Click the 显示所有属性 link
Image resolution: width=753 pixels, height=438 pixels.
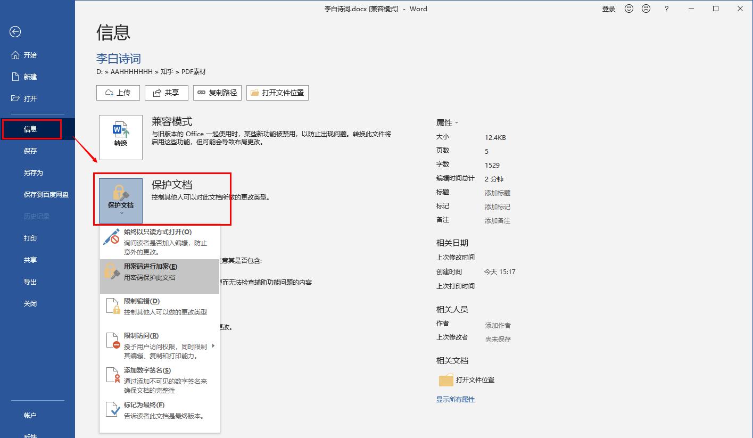pos(455,399)
